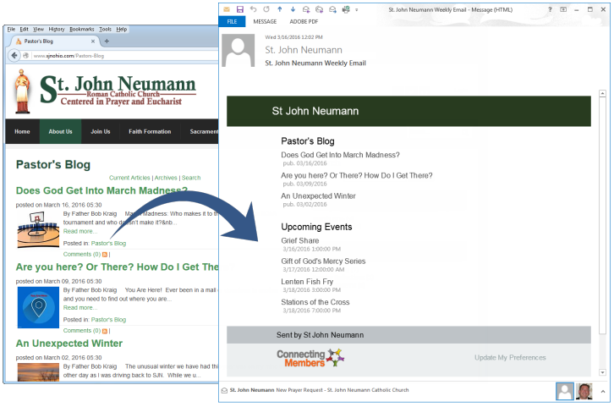Click the envelope icon in people pane bar

(224, 390)
